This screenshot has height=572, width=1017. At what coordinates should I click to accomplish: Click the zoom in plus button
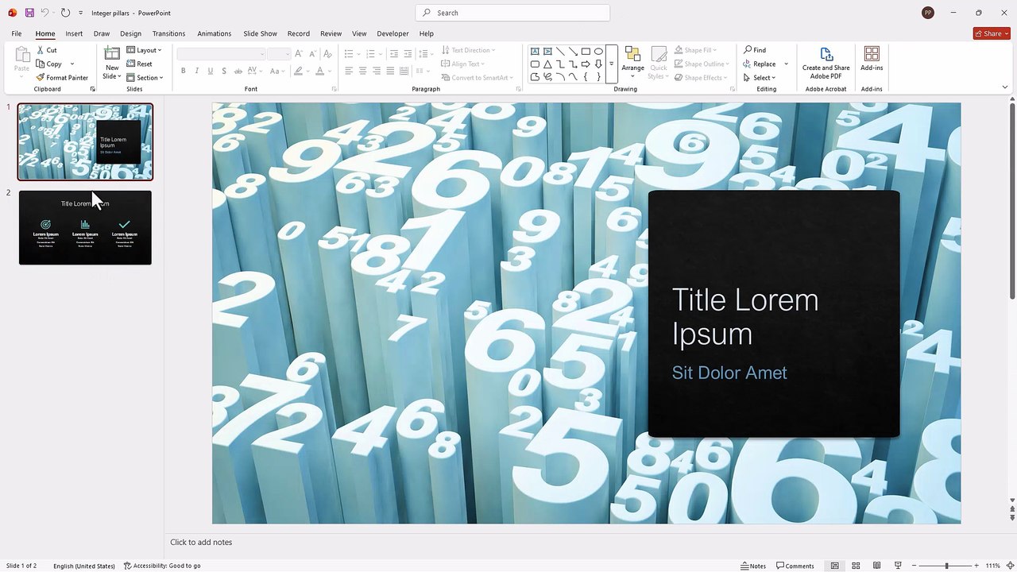pyautogui.click(x=978, y=566)
